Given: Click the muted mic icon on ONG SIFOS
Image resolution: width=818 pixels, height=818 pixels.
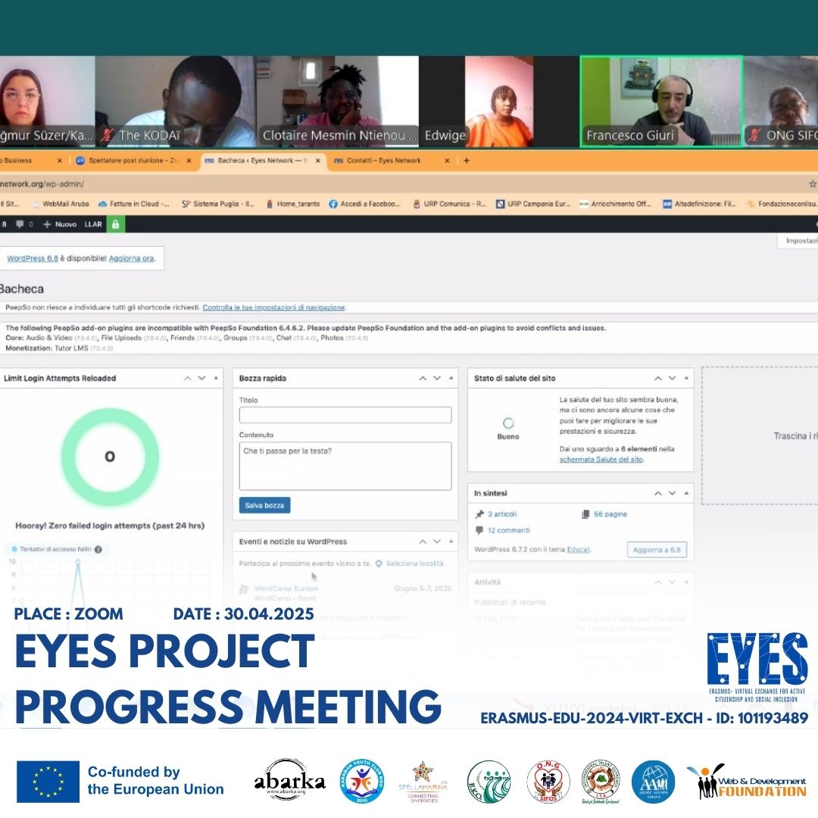Looking at the screenshot, I should pos(754,136).
